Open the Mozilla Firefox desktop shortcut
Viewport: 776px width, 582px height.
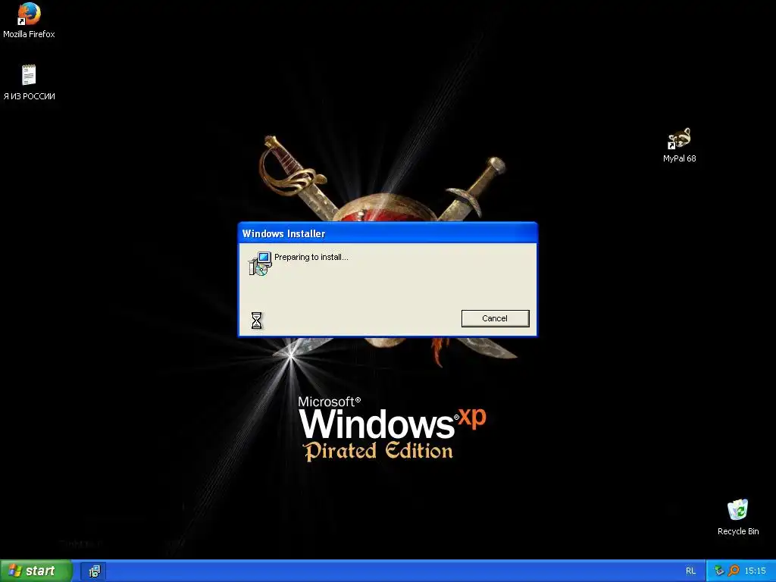(x=29, y=14)
